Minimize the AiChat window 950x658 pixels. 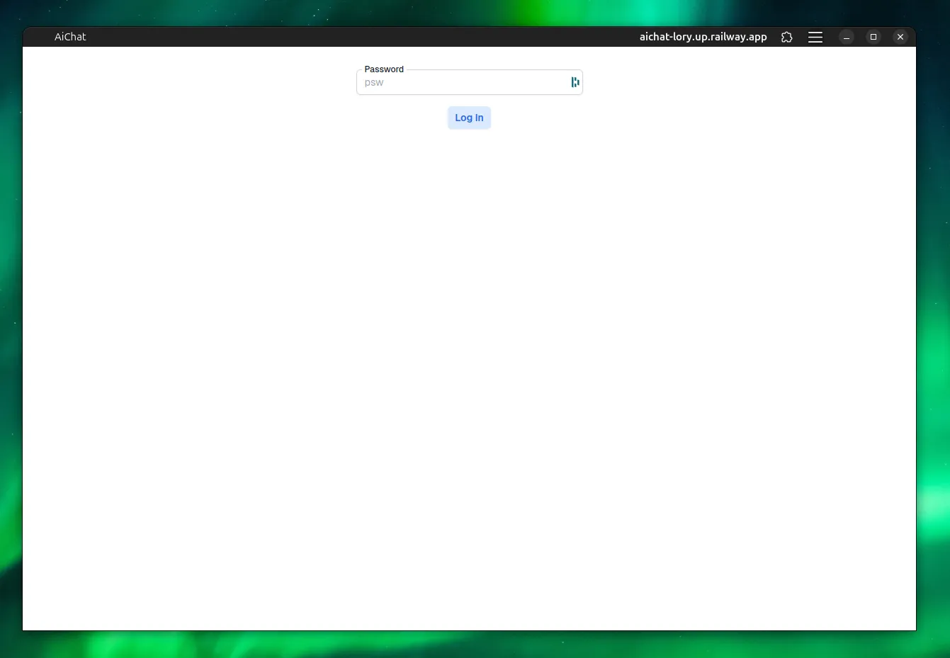[x=847, y=37]
